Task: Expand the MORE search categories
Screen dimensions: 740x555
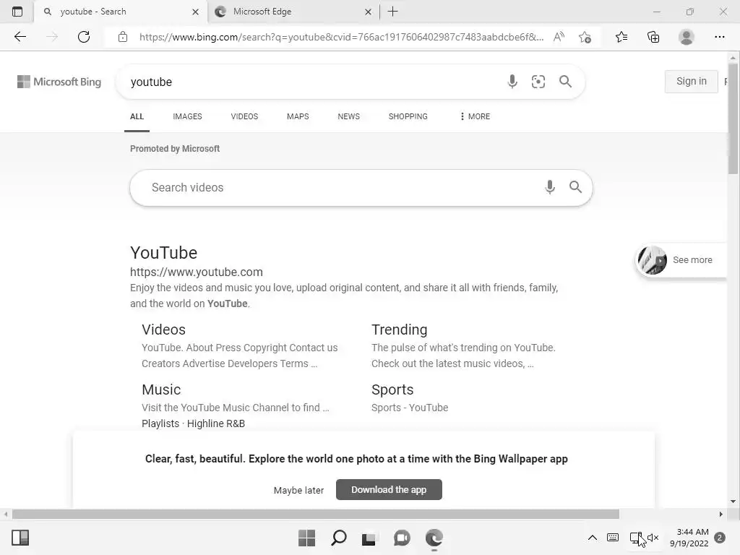Action: [476, 116]
